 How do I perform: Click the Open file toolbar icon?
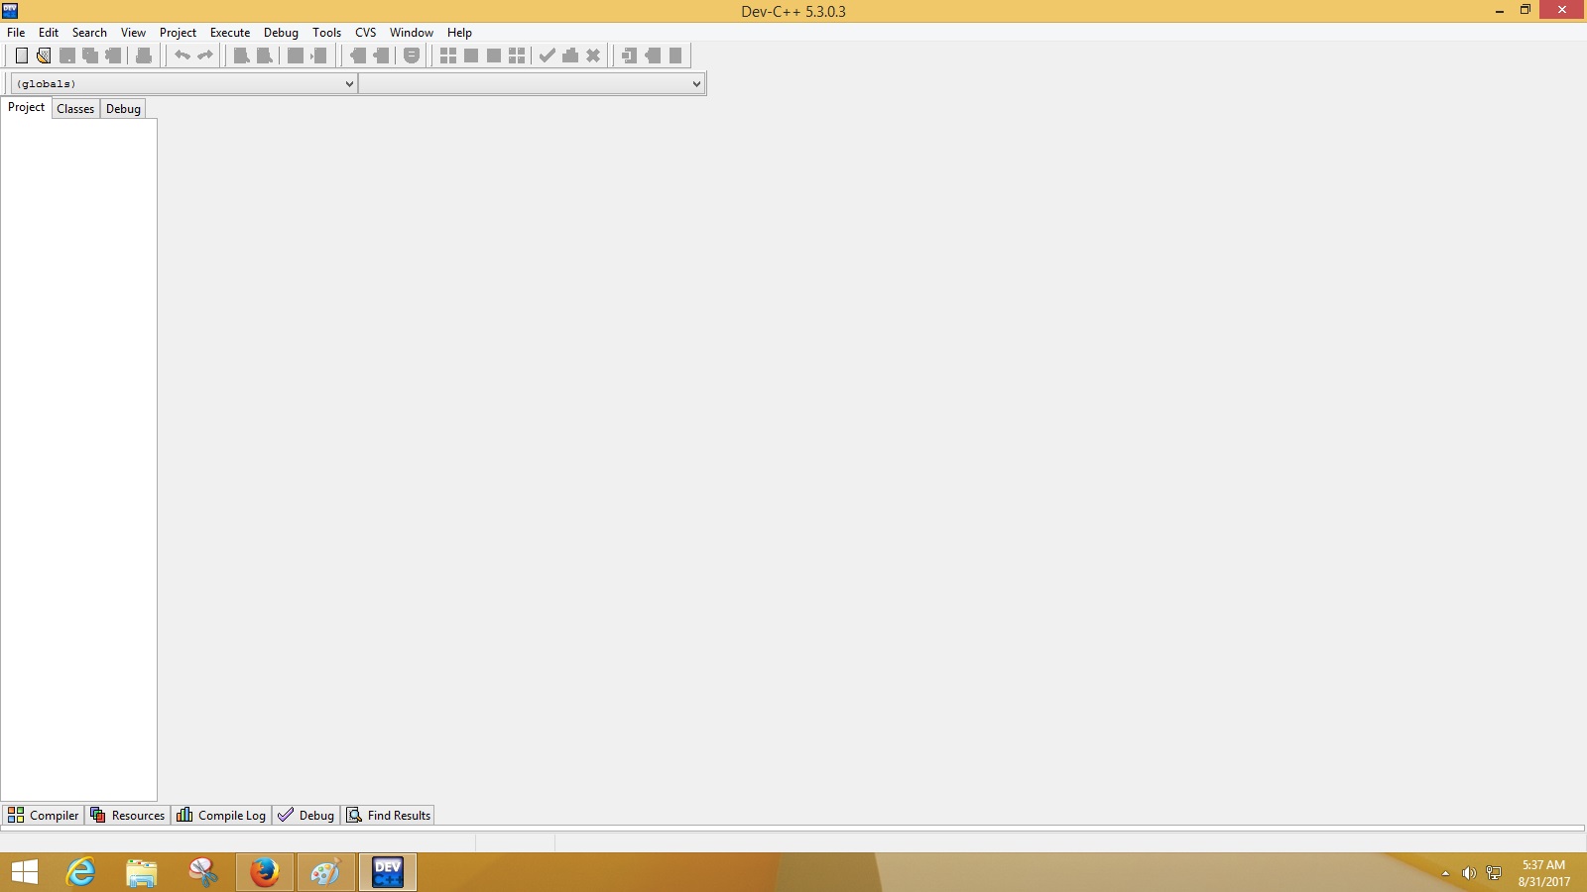point(44,56)
